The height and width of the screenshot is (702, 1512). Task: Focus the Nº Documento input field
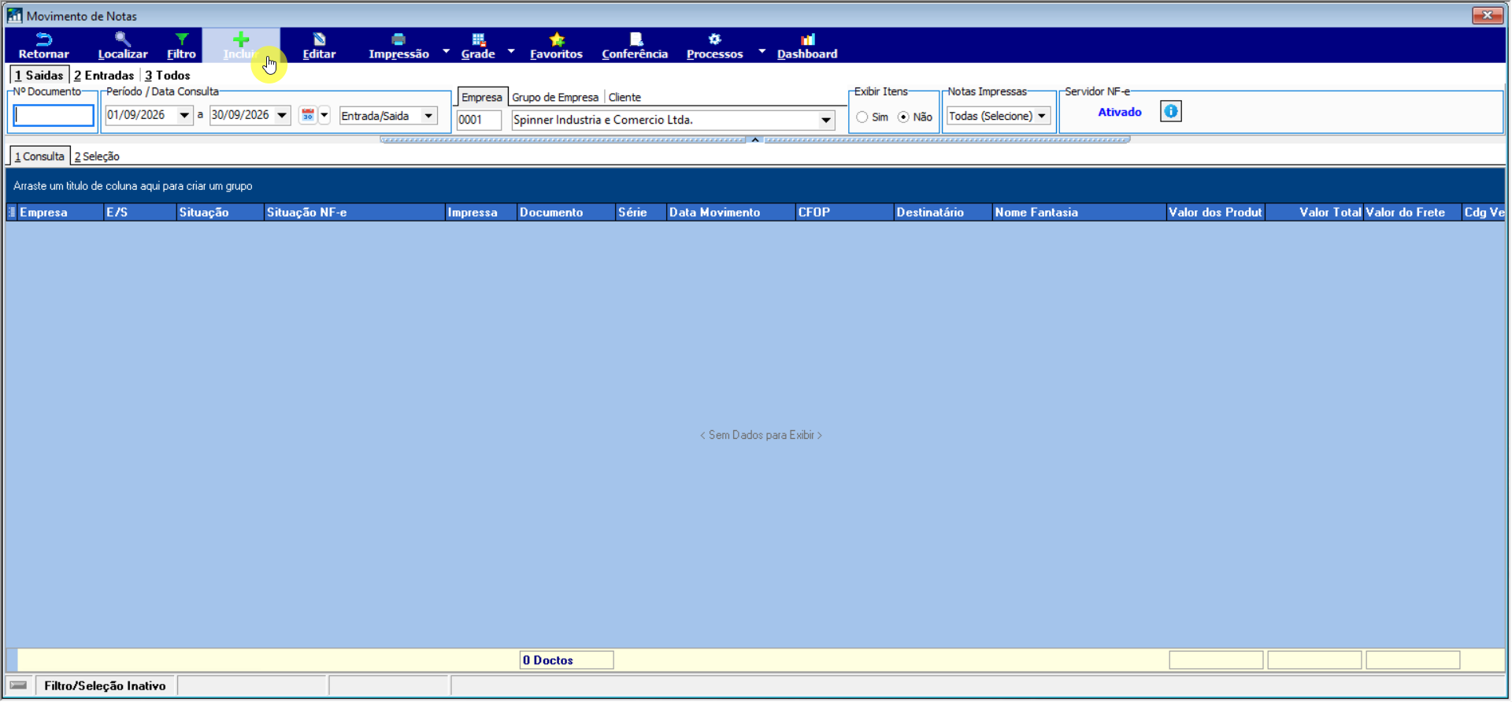pos(54,115)
